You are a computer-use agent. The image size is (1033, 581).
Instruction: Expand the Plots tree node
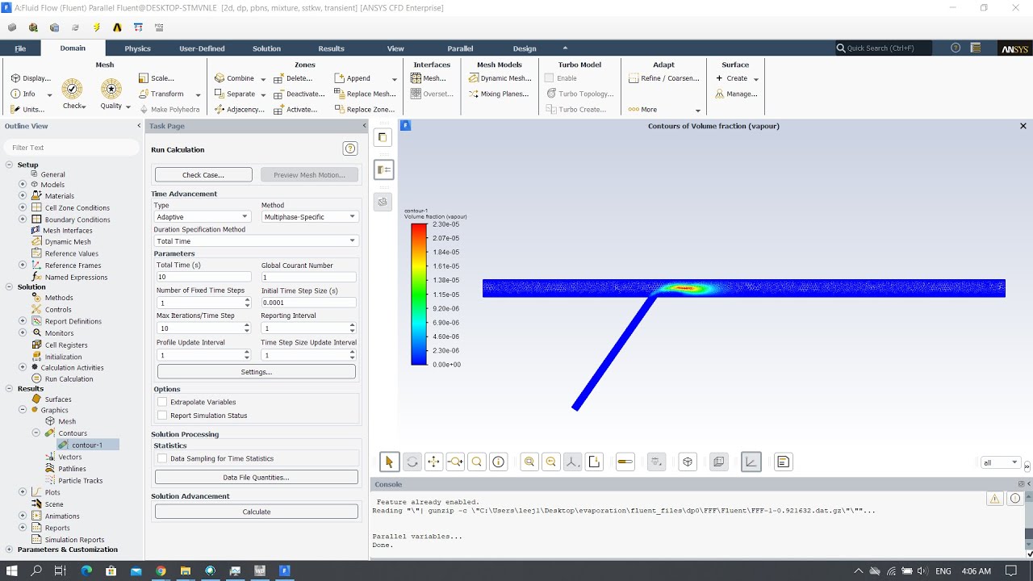[x=23, y=491]
